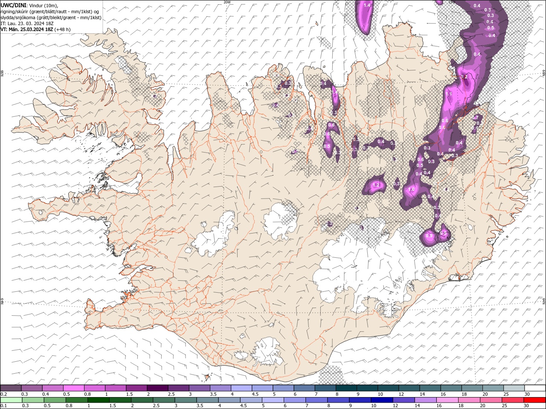The height and width of the screenshot is (409, 546).
Task: Click the 1.0 precipitation value on the map
Action: click(x=412, y=190)
